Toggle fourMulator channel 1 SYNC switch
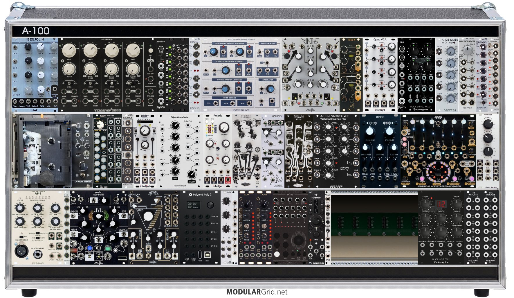The image size is (514, 298). coord(69,83)
